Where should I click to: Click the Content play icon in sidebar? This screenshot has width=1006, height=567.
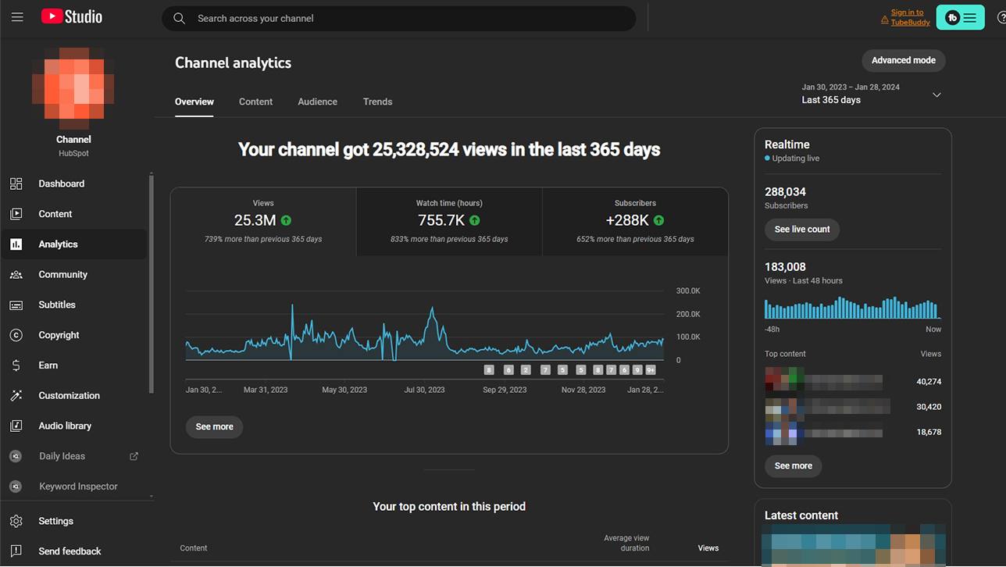click(16, 214)
